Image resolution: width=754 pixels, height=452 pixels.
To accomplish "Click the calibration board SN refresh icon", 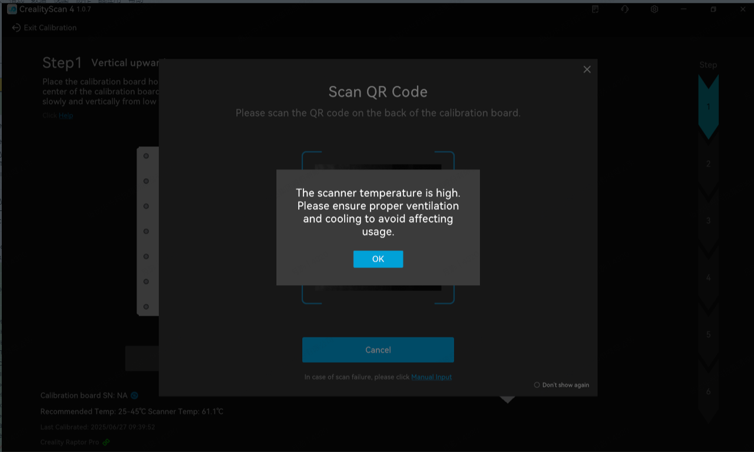I will [134, 395].
